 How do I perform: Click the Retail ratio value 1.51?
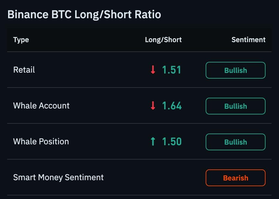(x=172, y=70)
